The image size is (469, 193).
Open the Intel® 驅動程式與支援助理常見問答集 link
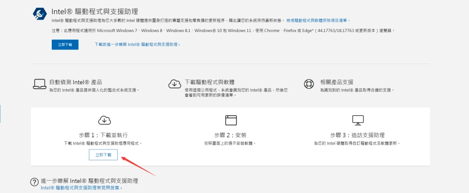tap(82, 188)
